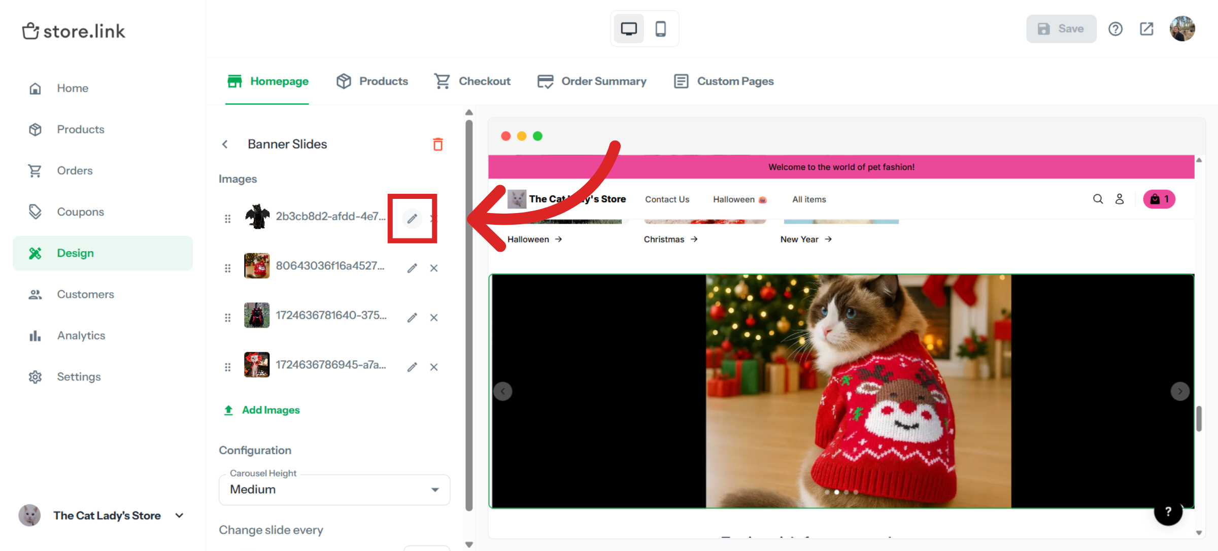
Task: Open the Carousel Height dropdown
Action: (x=334, y=490)
